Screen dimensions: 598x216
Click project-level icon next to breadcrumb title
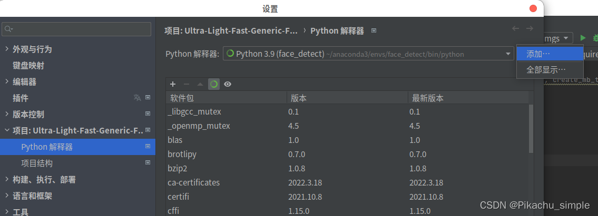coord(374,31)
